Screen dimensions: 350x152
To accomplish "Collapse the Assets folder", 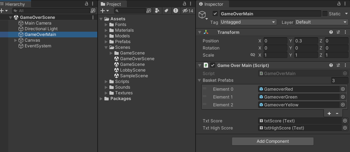I will click(x=101, y=19).
